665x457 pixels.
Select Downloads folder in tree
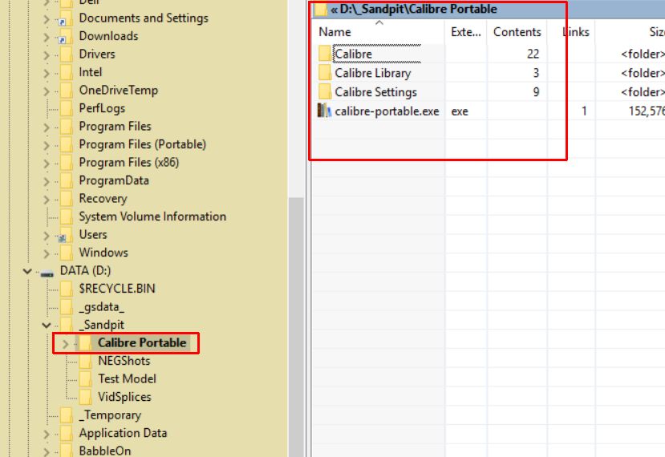pyautogui.click(x=108, y=36)
